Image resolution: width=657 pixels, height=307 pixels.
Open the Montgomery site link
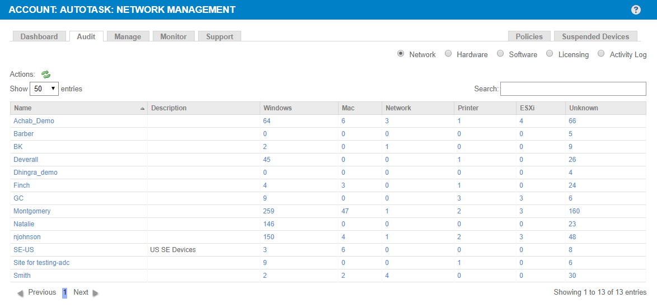(32, 211)
